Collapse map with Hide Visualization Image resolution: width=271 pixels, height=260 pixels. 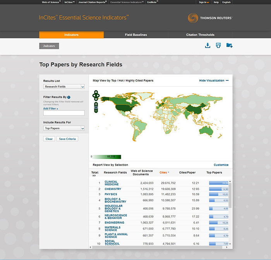click(x=214, y=80)
